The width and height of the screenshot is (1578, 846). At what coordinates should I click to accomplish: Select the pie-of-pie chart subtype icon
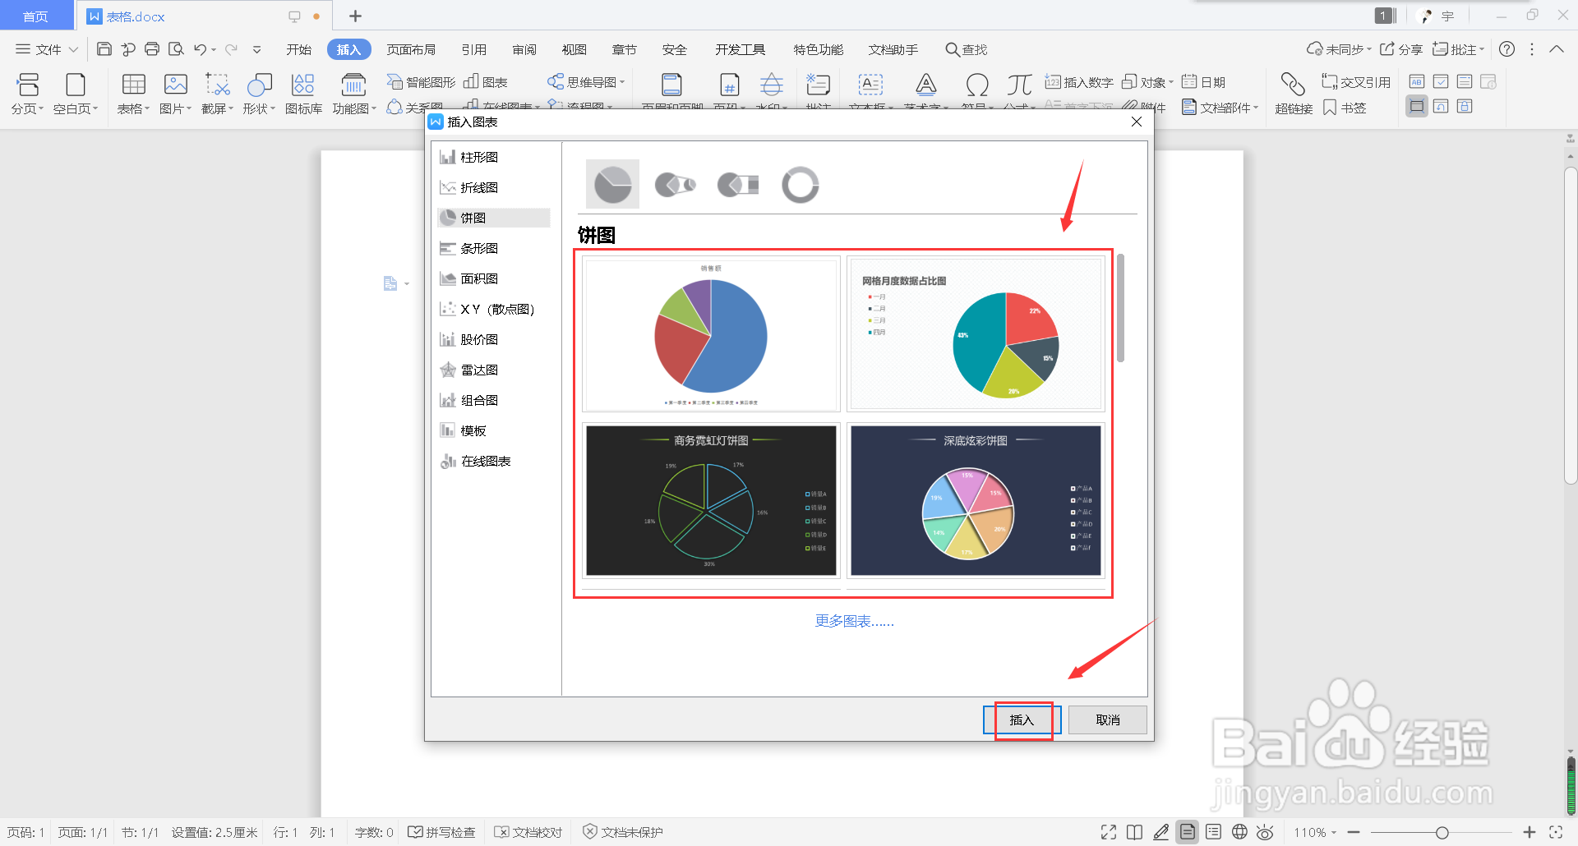coord(675,185)
